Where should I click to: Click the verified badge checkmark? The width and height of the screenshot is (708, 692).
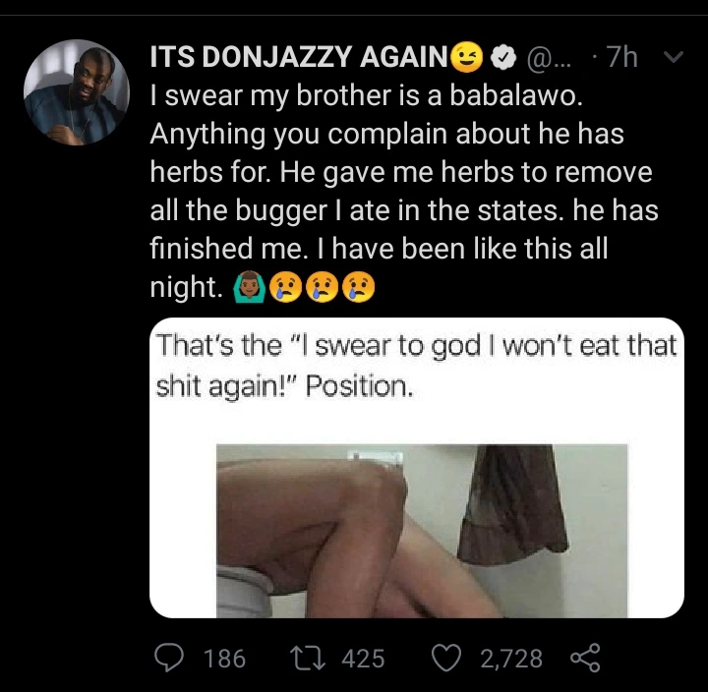(x=500, y=59)
